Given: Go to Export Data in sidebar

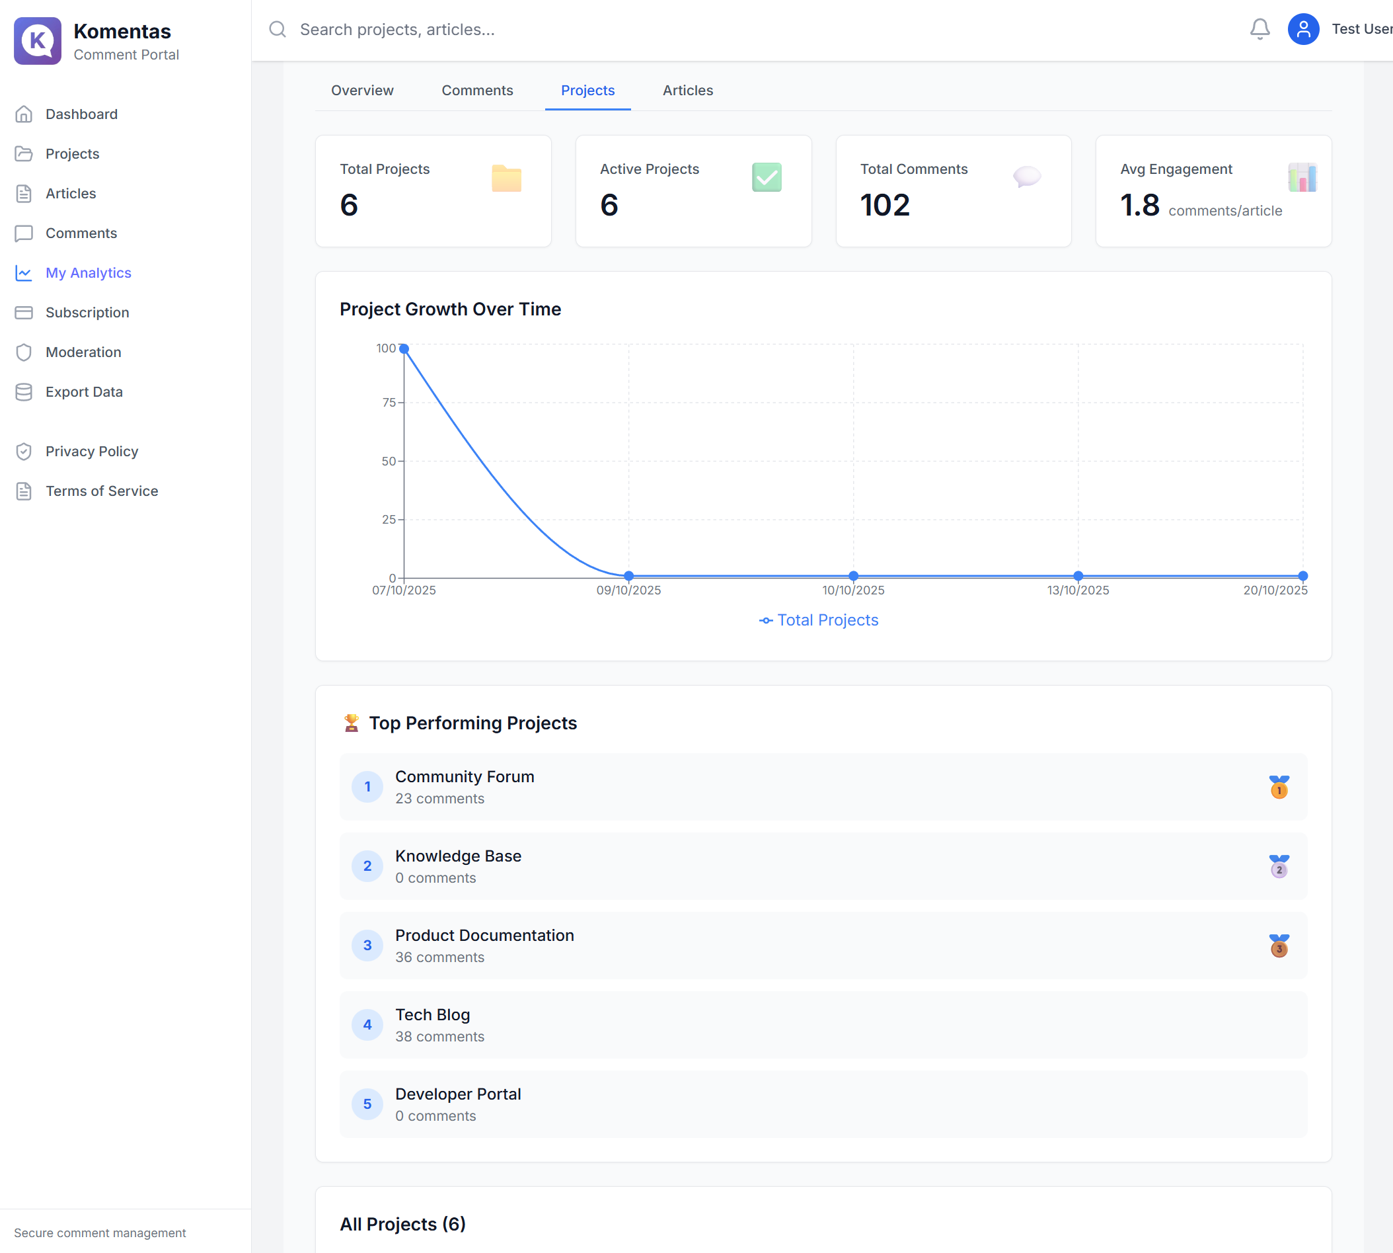Looking at the screenshot, I should [x=84, y=391].
